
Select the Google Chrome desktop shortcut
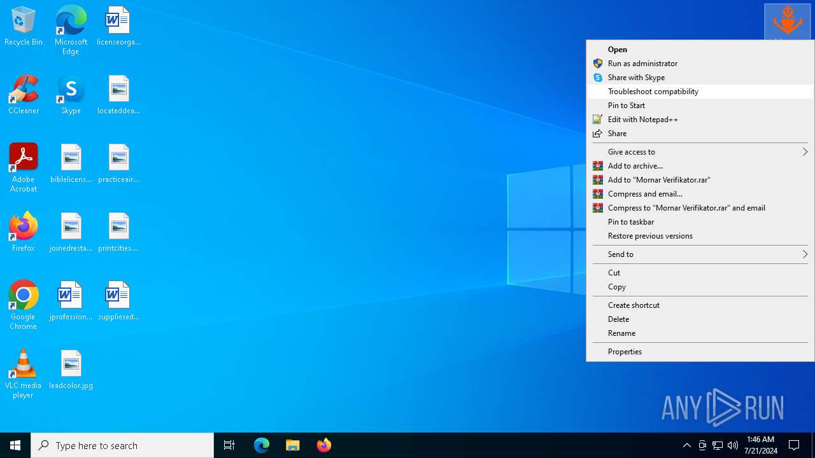coord(24,305)
